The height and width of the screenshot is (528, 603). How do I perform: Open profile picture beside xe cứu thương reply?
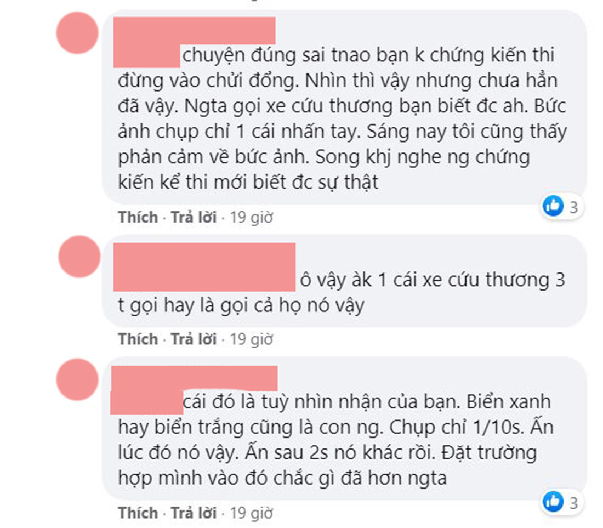[x=79, y=257]
